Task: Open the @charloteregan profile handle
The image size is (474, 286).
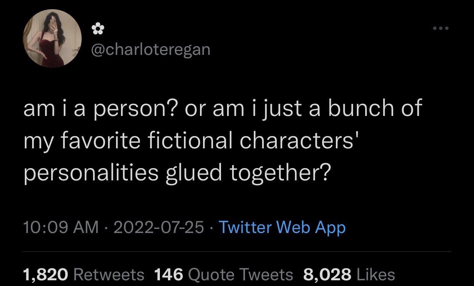Action: click(x=150, y=49)
